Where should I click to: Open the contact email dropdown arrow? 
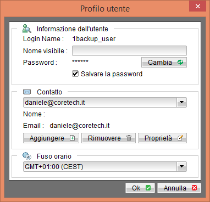(x=182, y=102)
